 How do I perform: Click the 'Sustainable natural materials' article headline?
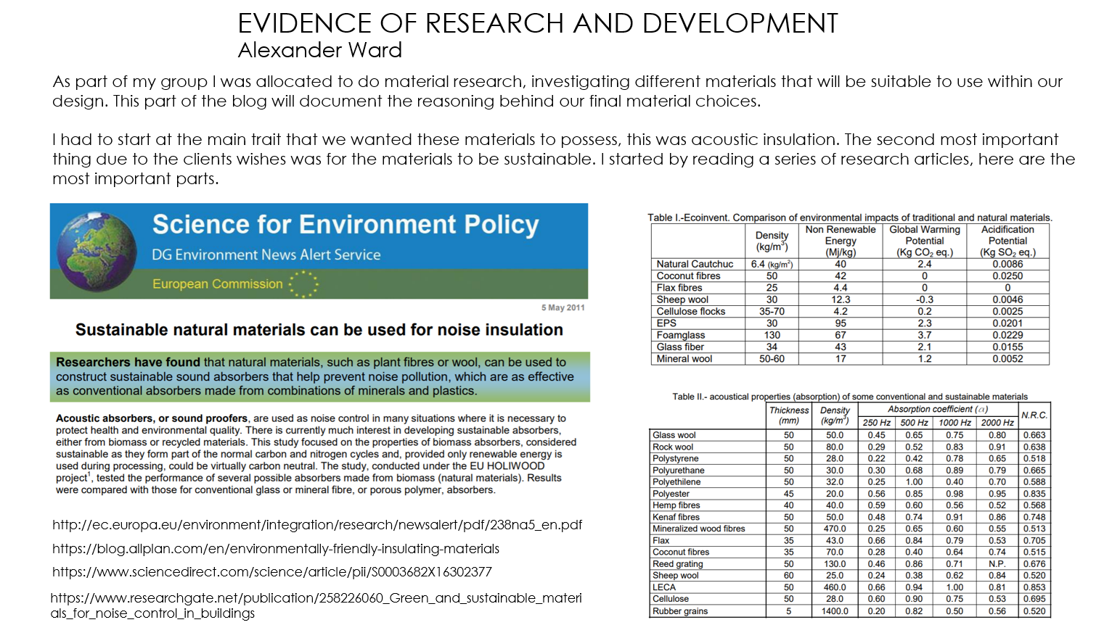coord(319,330)
